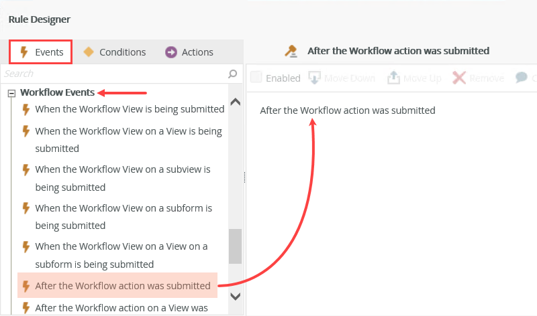Select "When the Workflow View is being submitted"
Viewport: 537px width, 316px height.
tap(130, 109)
